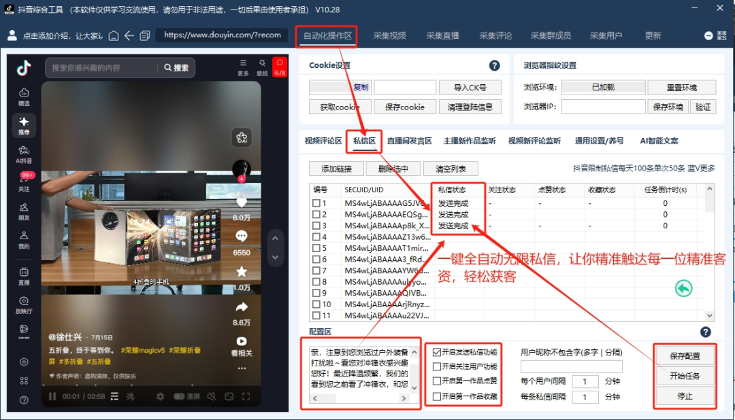Click the 浏览器IP input field
This screenshot has height=420, width=735.
pyautogui.click(x=603, y=107)
